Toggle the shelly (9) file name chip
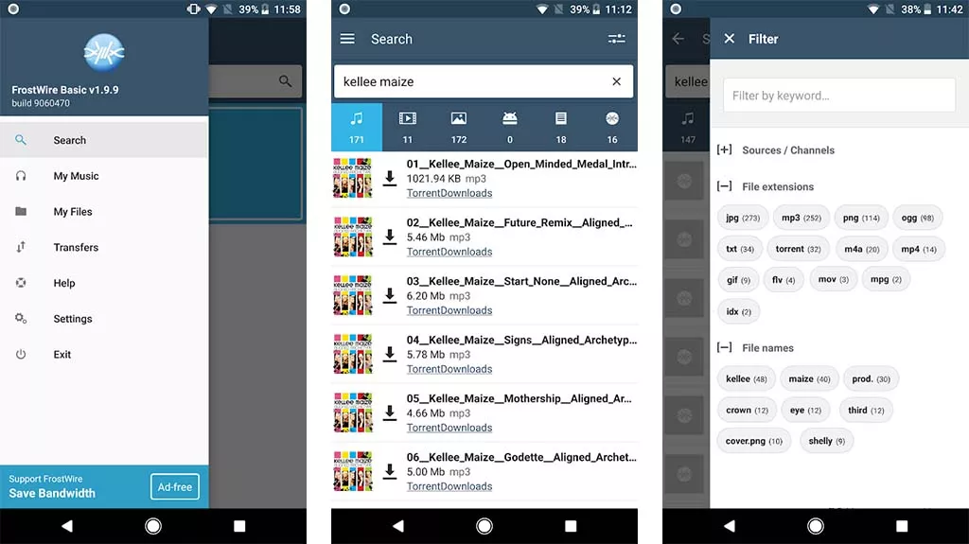This screenshot has height=544, width=969. click(826, 441)
